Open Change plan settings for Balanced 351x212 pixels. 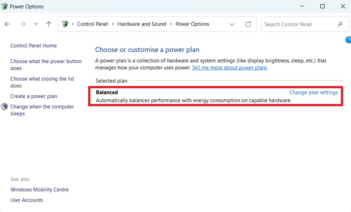(314, 93)
